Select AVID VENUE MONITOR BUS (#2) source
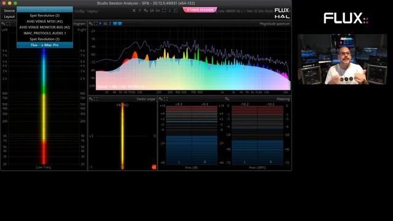The width and height of the screenshot is (393, 221). click(45, 27)
